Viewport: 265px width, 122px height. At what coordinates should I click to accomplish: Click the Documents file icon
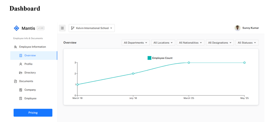15,81
